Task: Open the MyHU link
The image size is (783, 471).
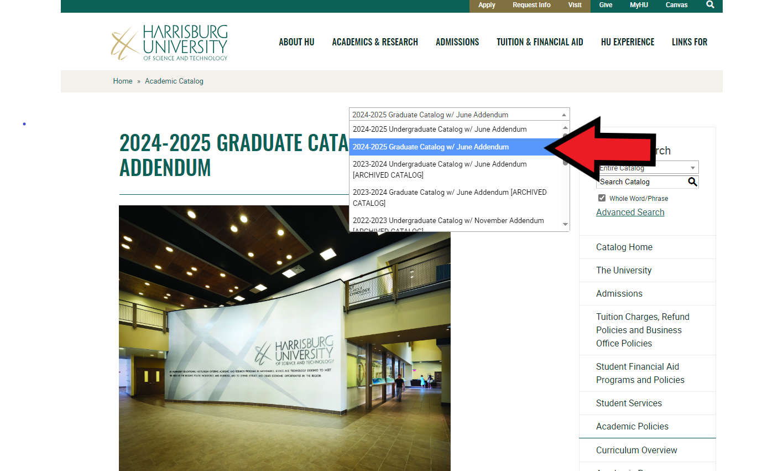Action: 639,5
